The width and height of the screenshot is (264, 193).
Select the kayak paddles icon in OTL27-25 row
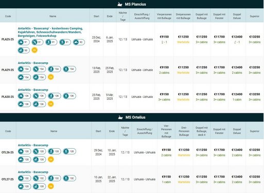36,178
